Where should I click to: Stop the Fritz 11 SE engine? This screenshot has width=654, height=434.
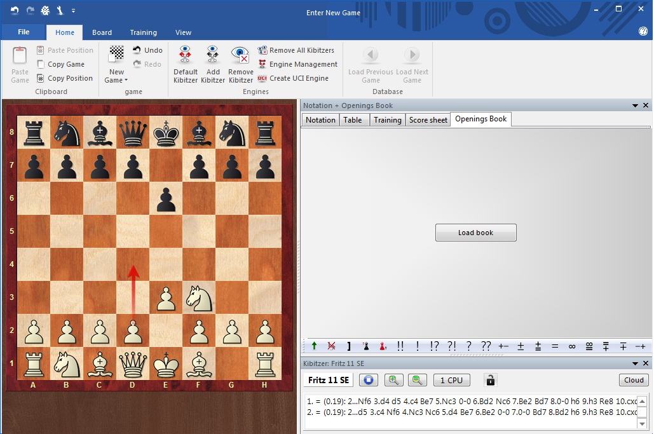(x=369, y=380)
